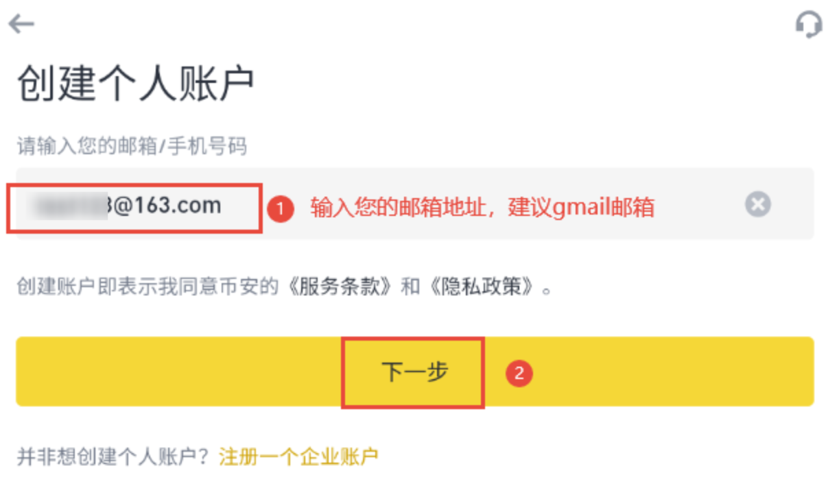The height and width of the screenshot is (499, 837).
Task: Click the @163.com text in field
Action: [165, 205]
